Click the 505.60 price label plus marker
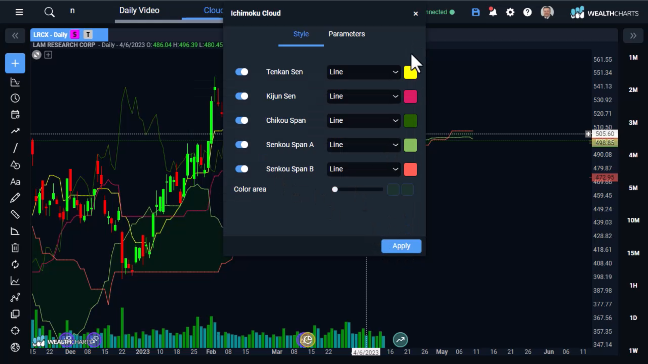Image resolution: width=648 pixels, height=364 pixels. click(588, 134)
